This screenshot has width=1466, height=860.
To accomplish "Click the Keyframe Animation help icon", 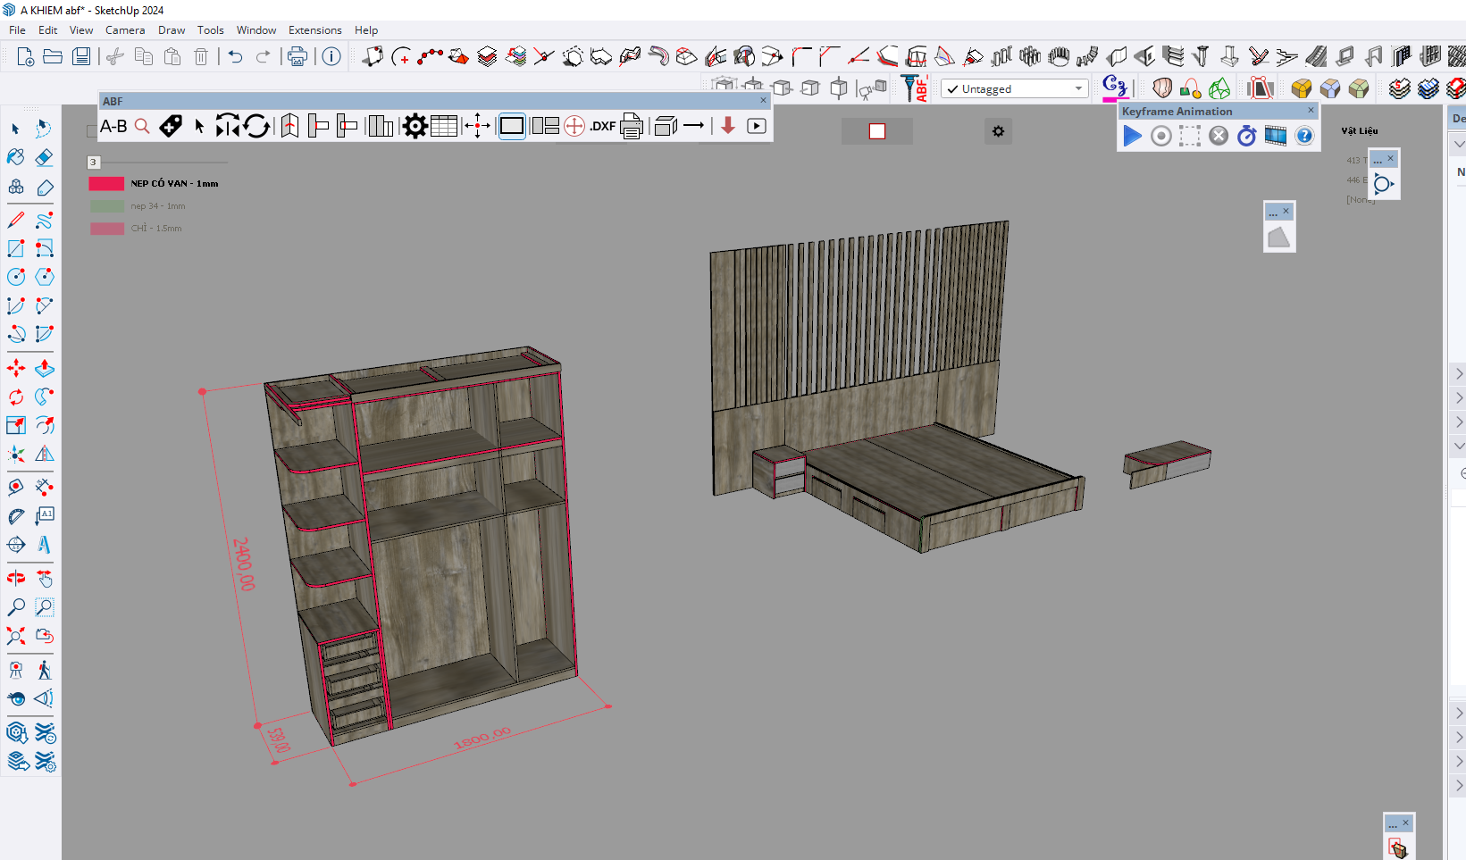I will pyautogui.click(x=1304, y=136).
